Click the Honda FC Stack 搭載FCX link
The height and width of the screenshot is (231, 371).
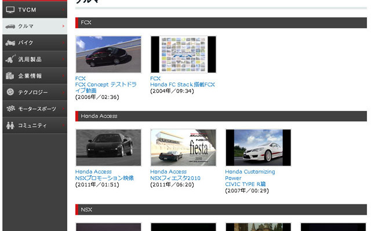(x=183, y=84)
